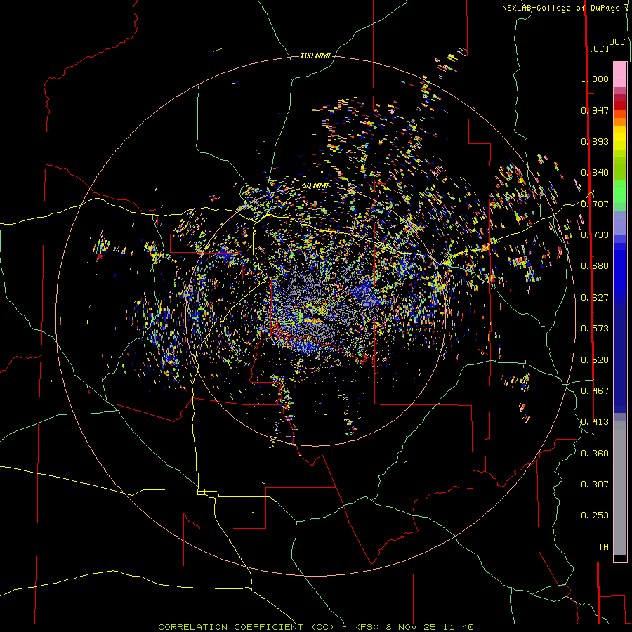Viewport: 632px width, 632px height.
Task: Click the 0.893 legend value
Action: (595, 141)
